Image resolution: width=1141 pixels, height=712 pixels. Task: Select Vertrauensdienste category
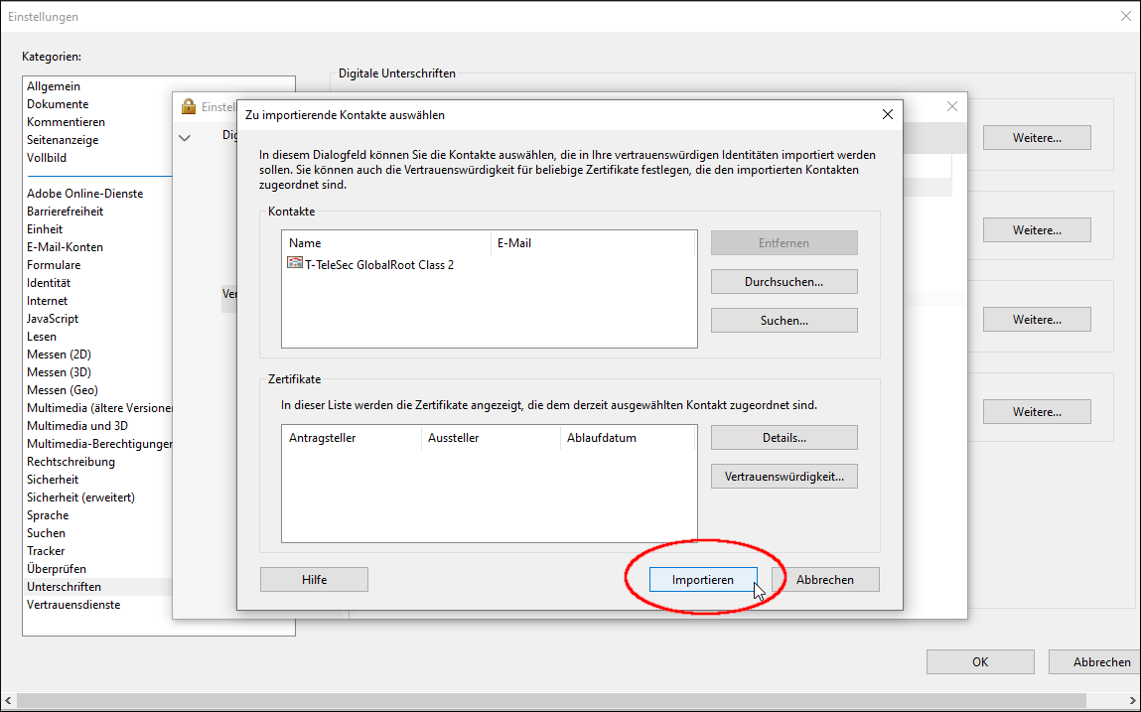pyautogui.click(x=73, y=604)
